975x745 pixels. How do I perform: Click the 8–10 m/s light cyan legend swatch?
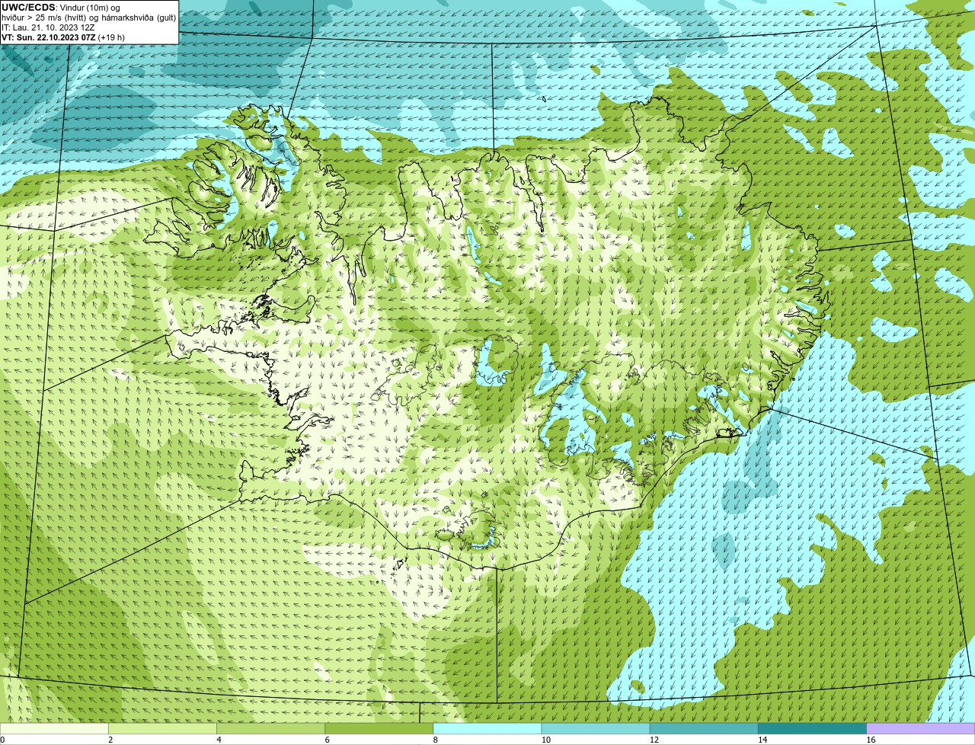click(x=487, y=728)
